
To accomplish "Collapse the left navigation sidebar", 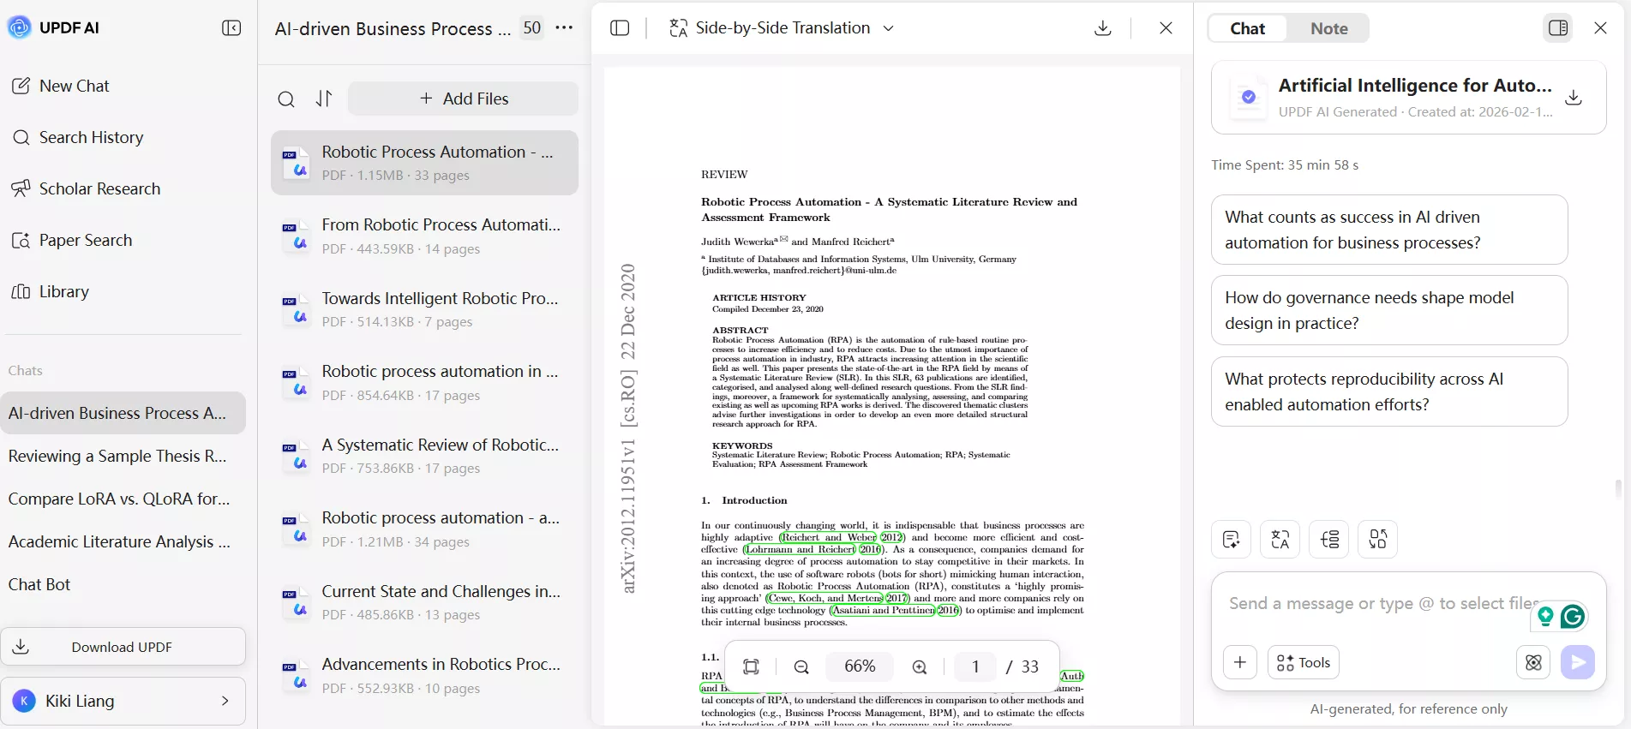I will (231, 28).
